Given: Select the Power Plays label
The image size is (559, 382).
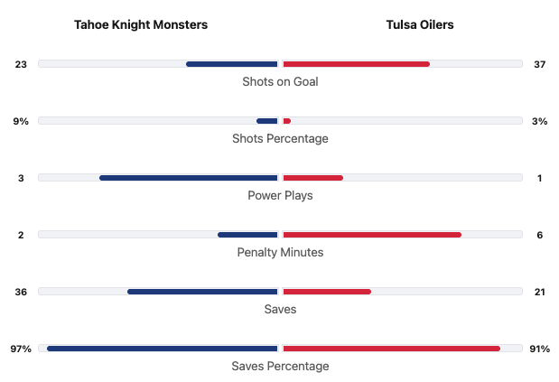Looking at the screenshot, I should (280, 195).
